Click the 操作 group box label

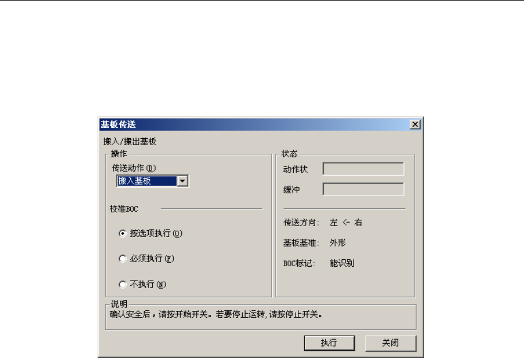coord(119,154)
